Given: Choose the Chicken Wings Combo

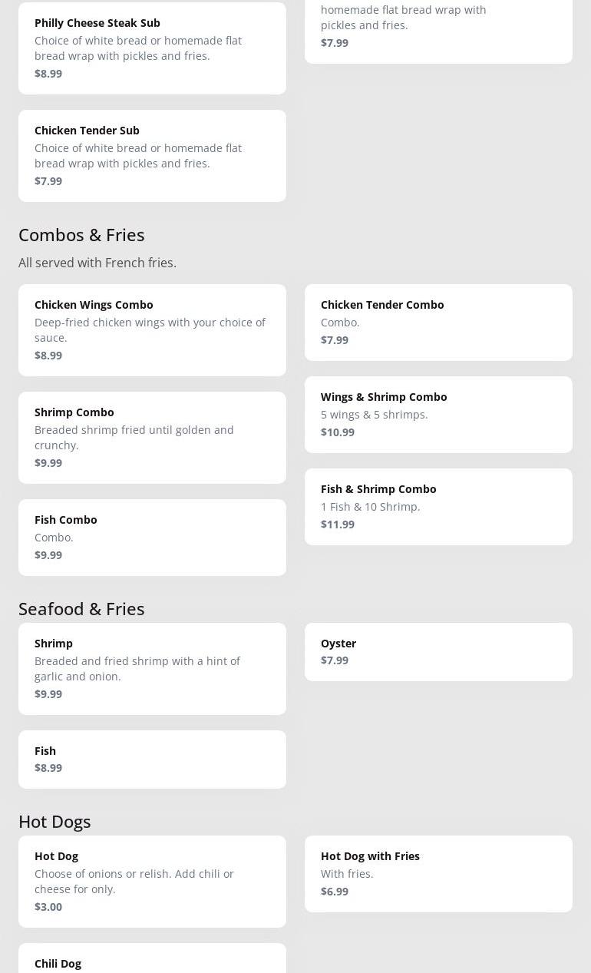Looking at the screenshot, I should (152, 330).
